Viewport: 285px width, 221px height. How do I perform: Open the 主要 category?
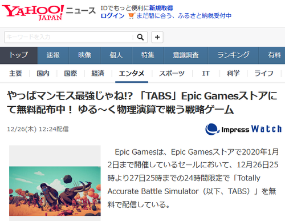pos(15,74)
